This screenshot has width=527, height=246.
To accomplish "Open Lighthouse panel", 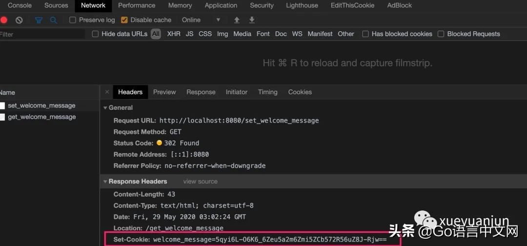I will pos(302,5).
